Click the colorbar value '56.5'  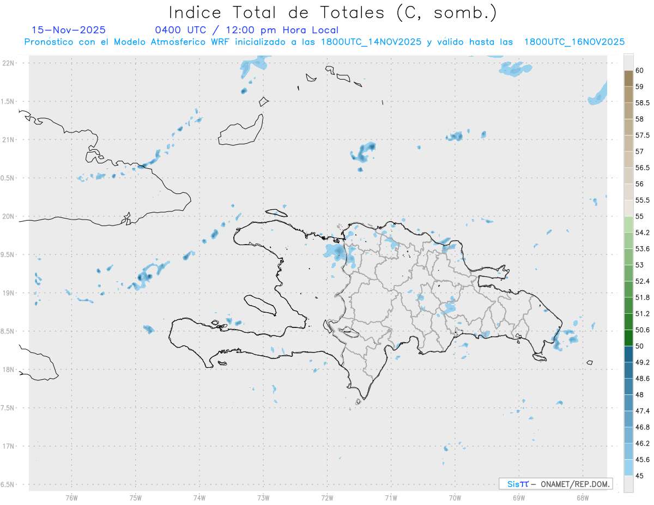[x=643, y=168]
